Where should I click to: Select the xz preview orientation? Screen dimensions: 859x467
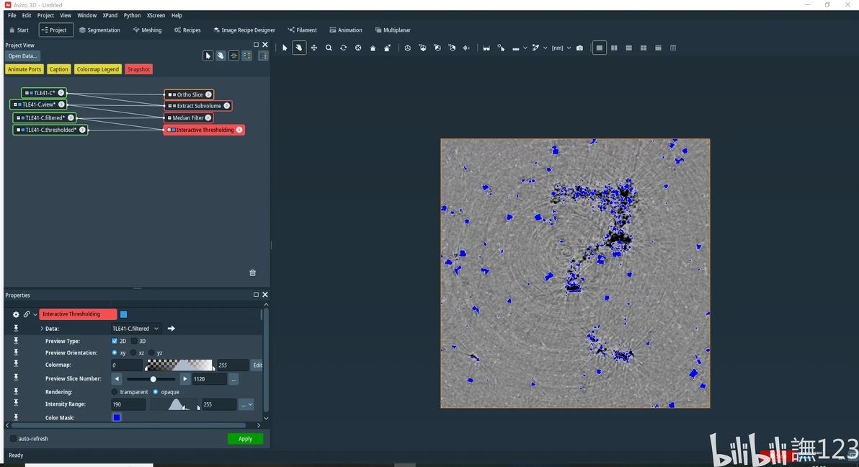click(x=133, y=352)
